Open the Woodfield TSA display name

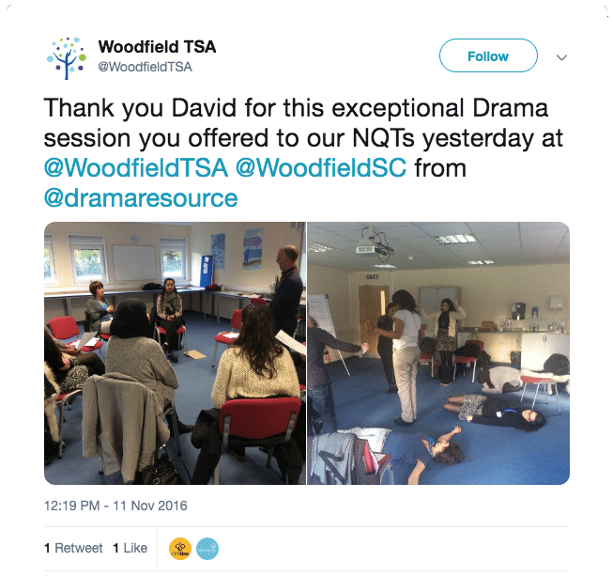[157, 47]
